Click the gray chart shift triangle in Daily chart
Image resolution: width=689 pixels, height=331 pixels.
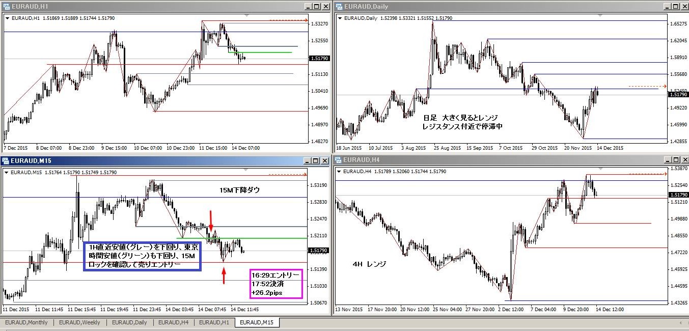[x=600, y=16]
